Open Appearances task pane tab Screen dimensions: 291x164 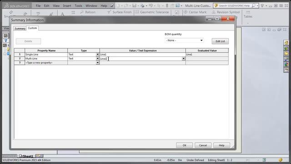coord(286,64)
